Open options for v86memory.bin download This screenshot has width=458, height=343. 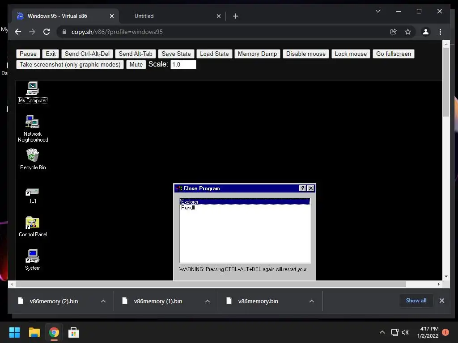click(312, 301)
